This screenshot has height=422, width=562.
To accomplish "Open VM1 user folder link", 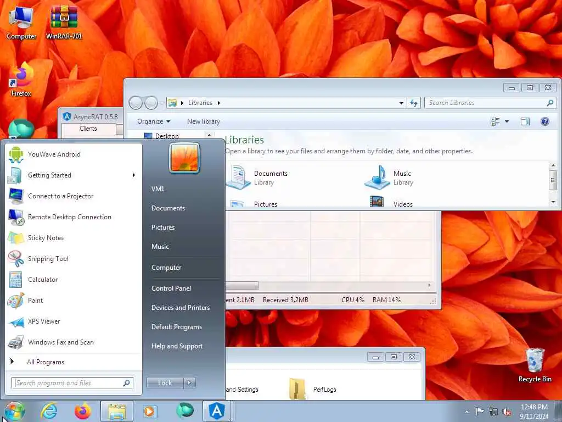I will click(158, 189).
